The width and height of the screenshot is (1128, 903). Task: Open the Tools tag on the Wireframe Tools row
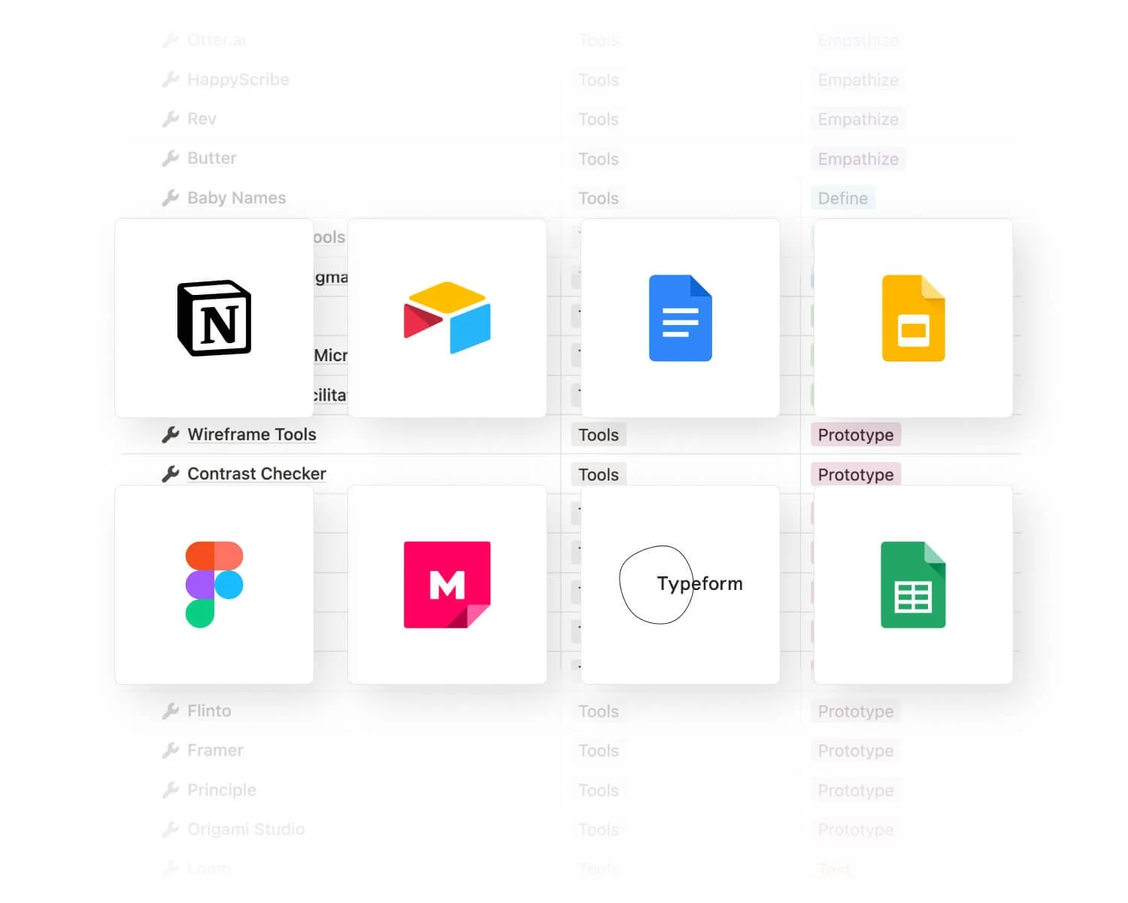(x=598, y=434)
